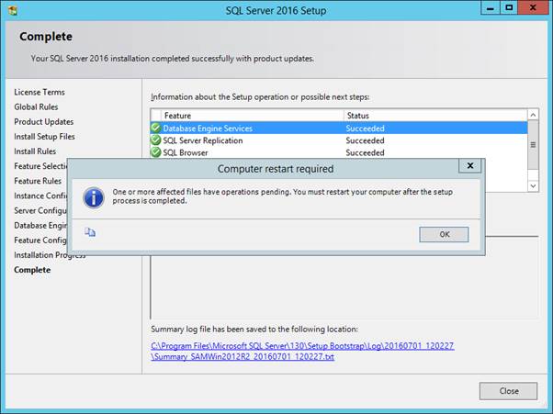Screen dimensions: 553x414
Task: Click the Product Updates step
Action: click(x=44, y=121)
